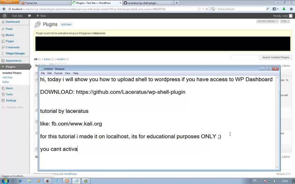The height and width of the screenshot is (184, 295).
Task: Launch Internet Explorer from taskbar
Action: [20, 181]
